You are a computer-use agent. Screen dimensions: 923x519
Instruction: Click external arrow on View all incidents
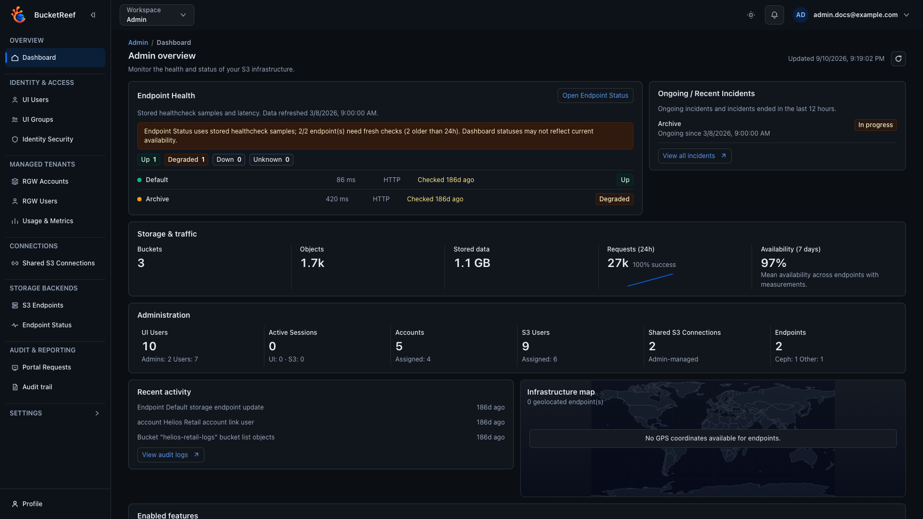click(x=724, y=156)
